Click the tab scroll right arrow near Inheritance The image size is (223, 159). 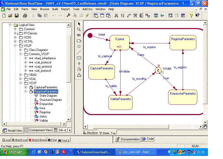(x=70, y=130)
